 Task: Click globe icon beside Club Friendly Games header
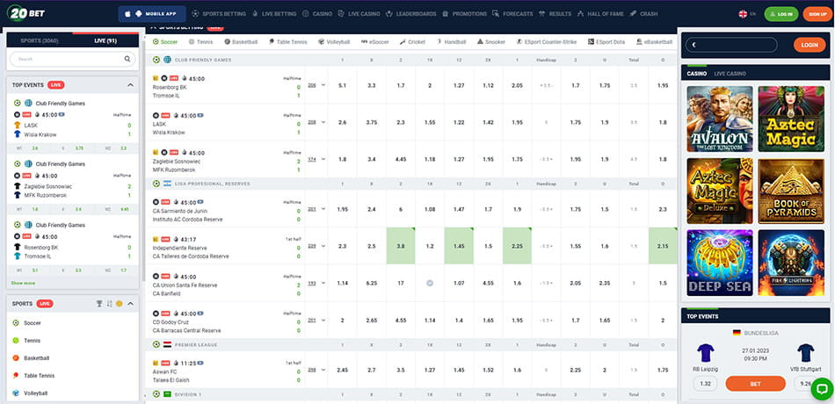[x=167, y=60]
